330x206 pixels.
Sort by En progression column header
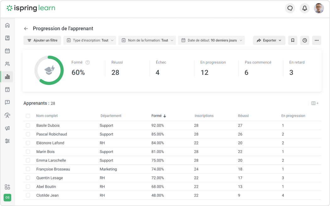(293, 116)
